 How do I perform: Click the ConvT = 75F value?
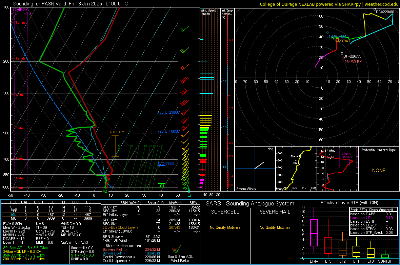click(46, 231)
